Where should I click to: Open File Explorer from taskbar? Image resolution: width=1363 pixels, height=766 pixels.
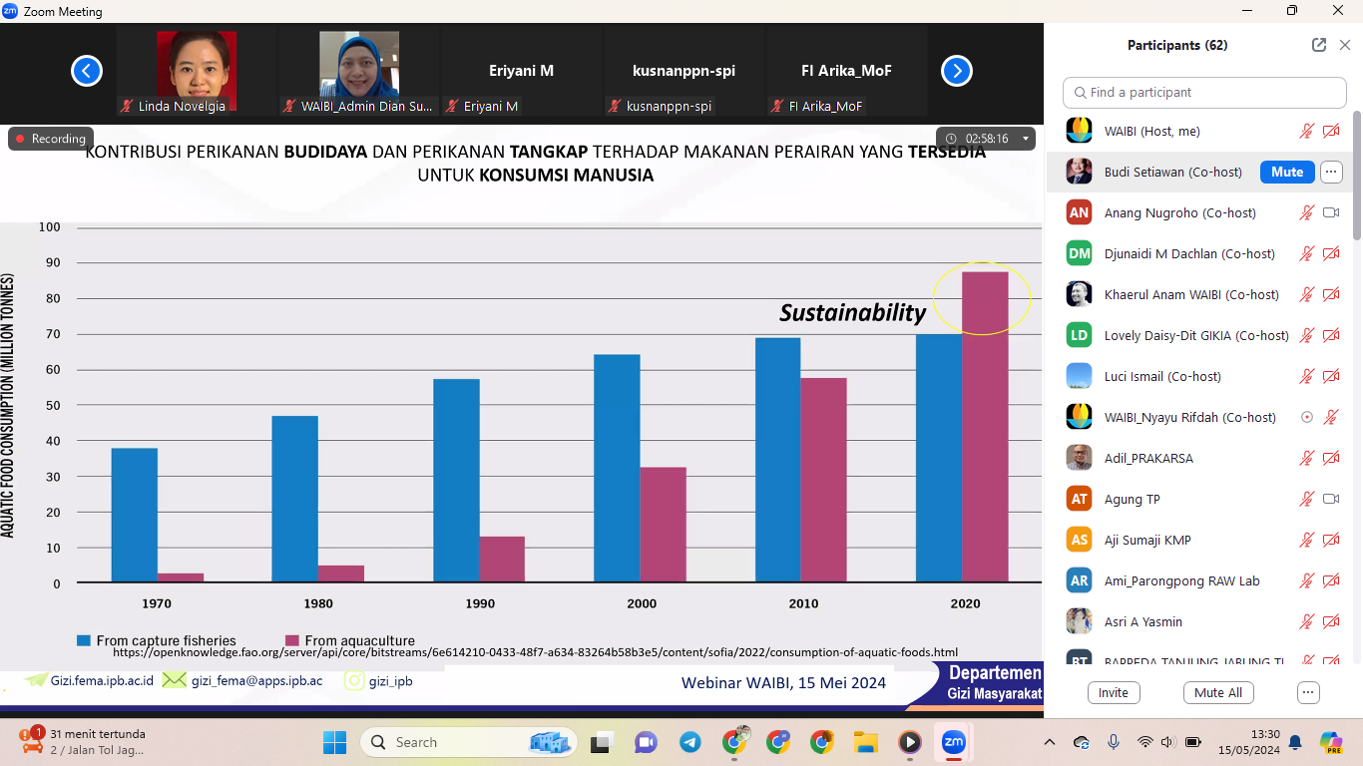coord(864,742)
